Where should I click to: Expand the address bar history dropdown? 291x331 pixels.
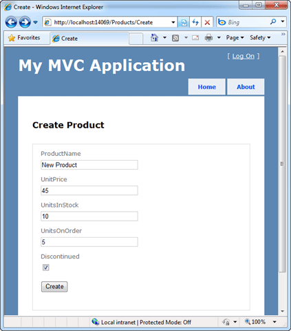click(173, 22)
